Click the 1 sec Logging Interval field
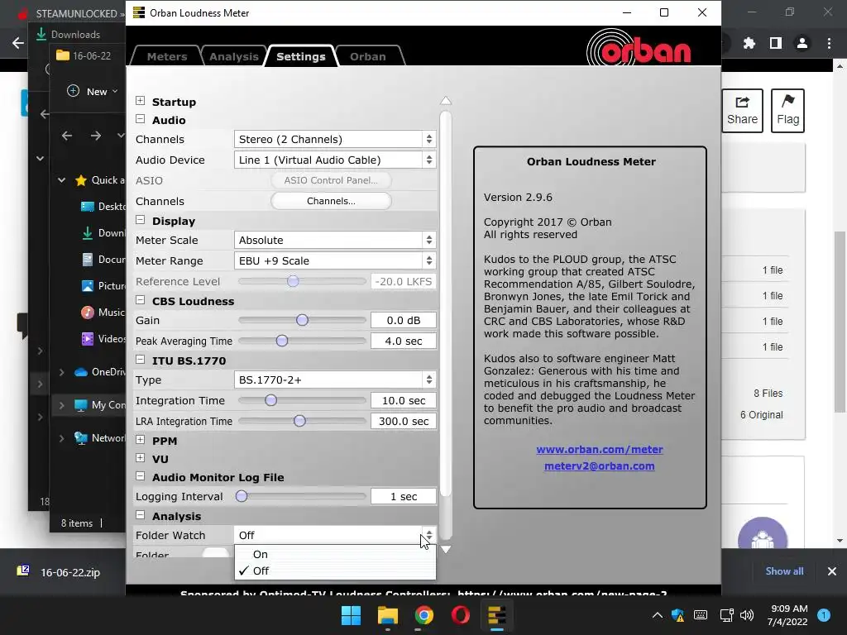The height and width of the screenshot is (635, 847). click(x=404, y=496)
